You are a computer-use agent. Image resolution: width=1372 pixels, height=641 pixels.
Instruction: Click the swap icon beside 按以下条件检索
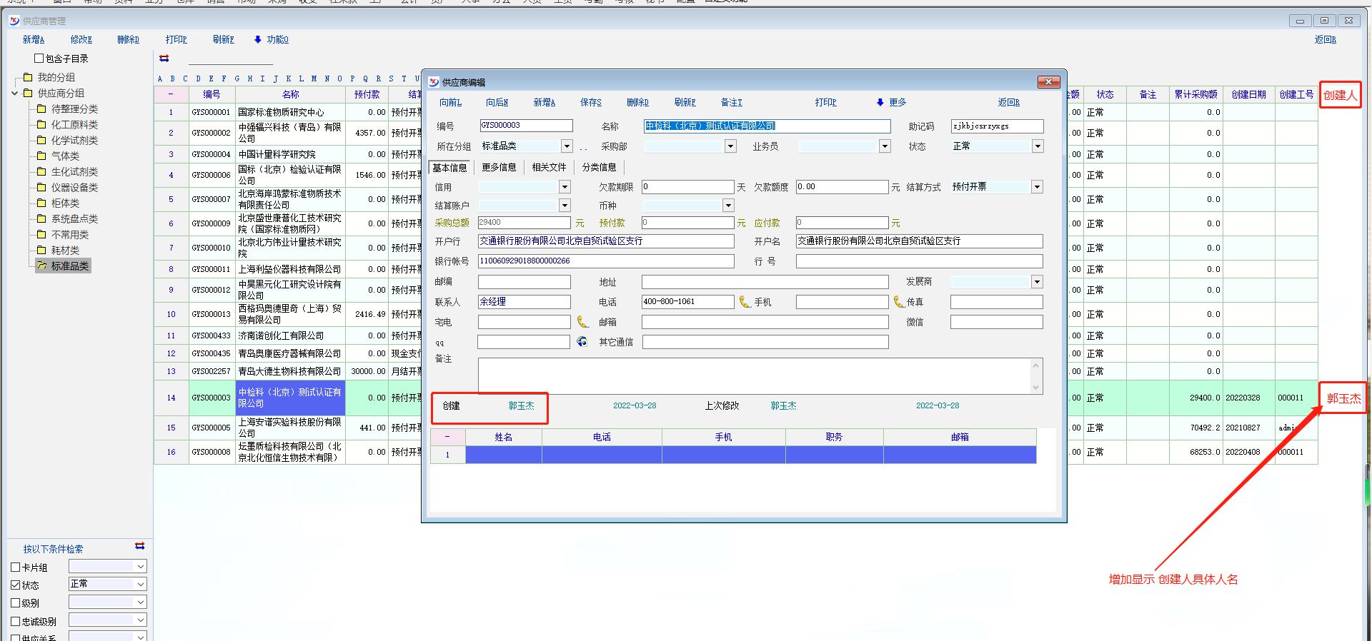coord(139,546)
